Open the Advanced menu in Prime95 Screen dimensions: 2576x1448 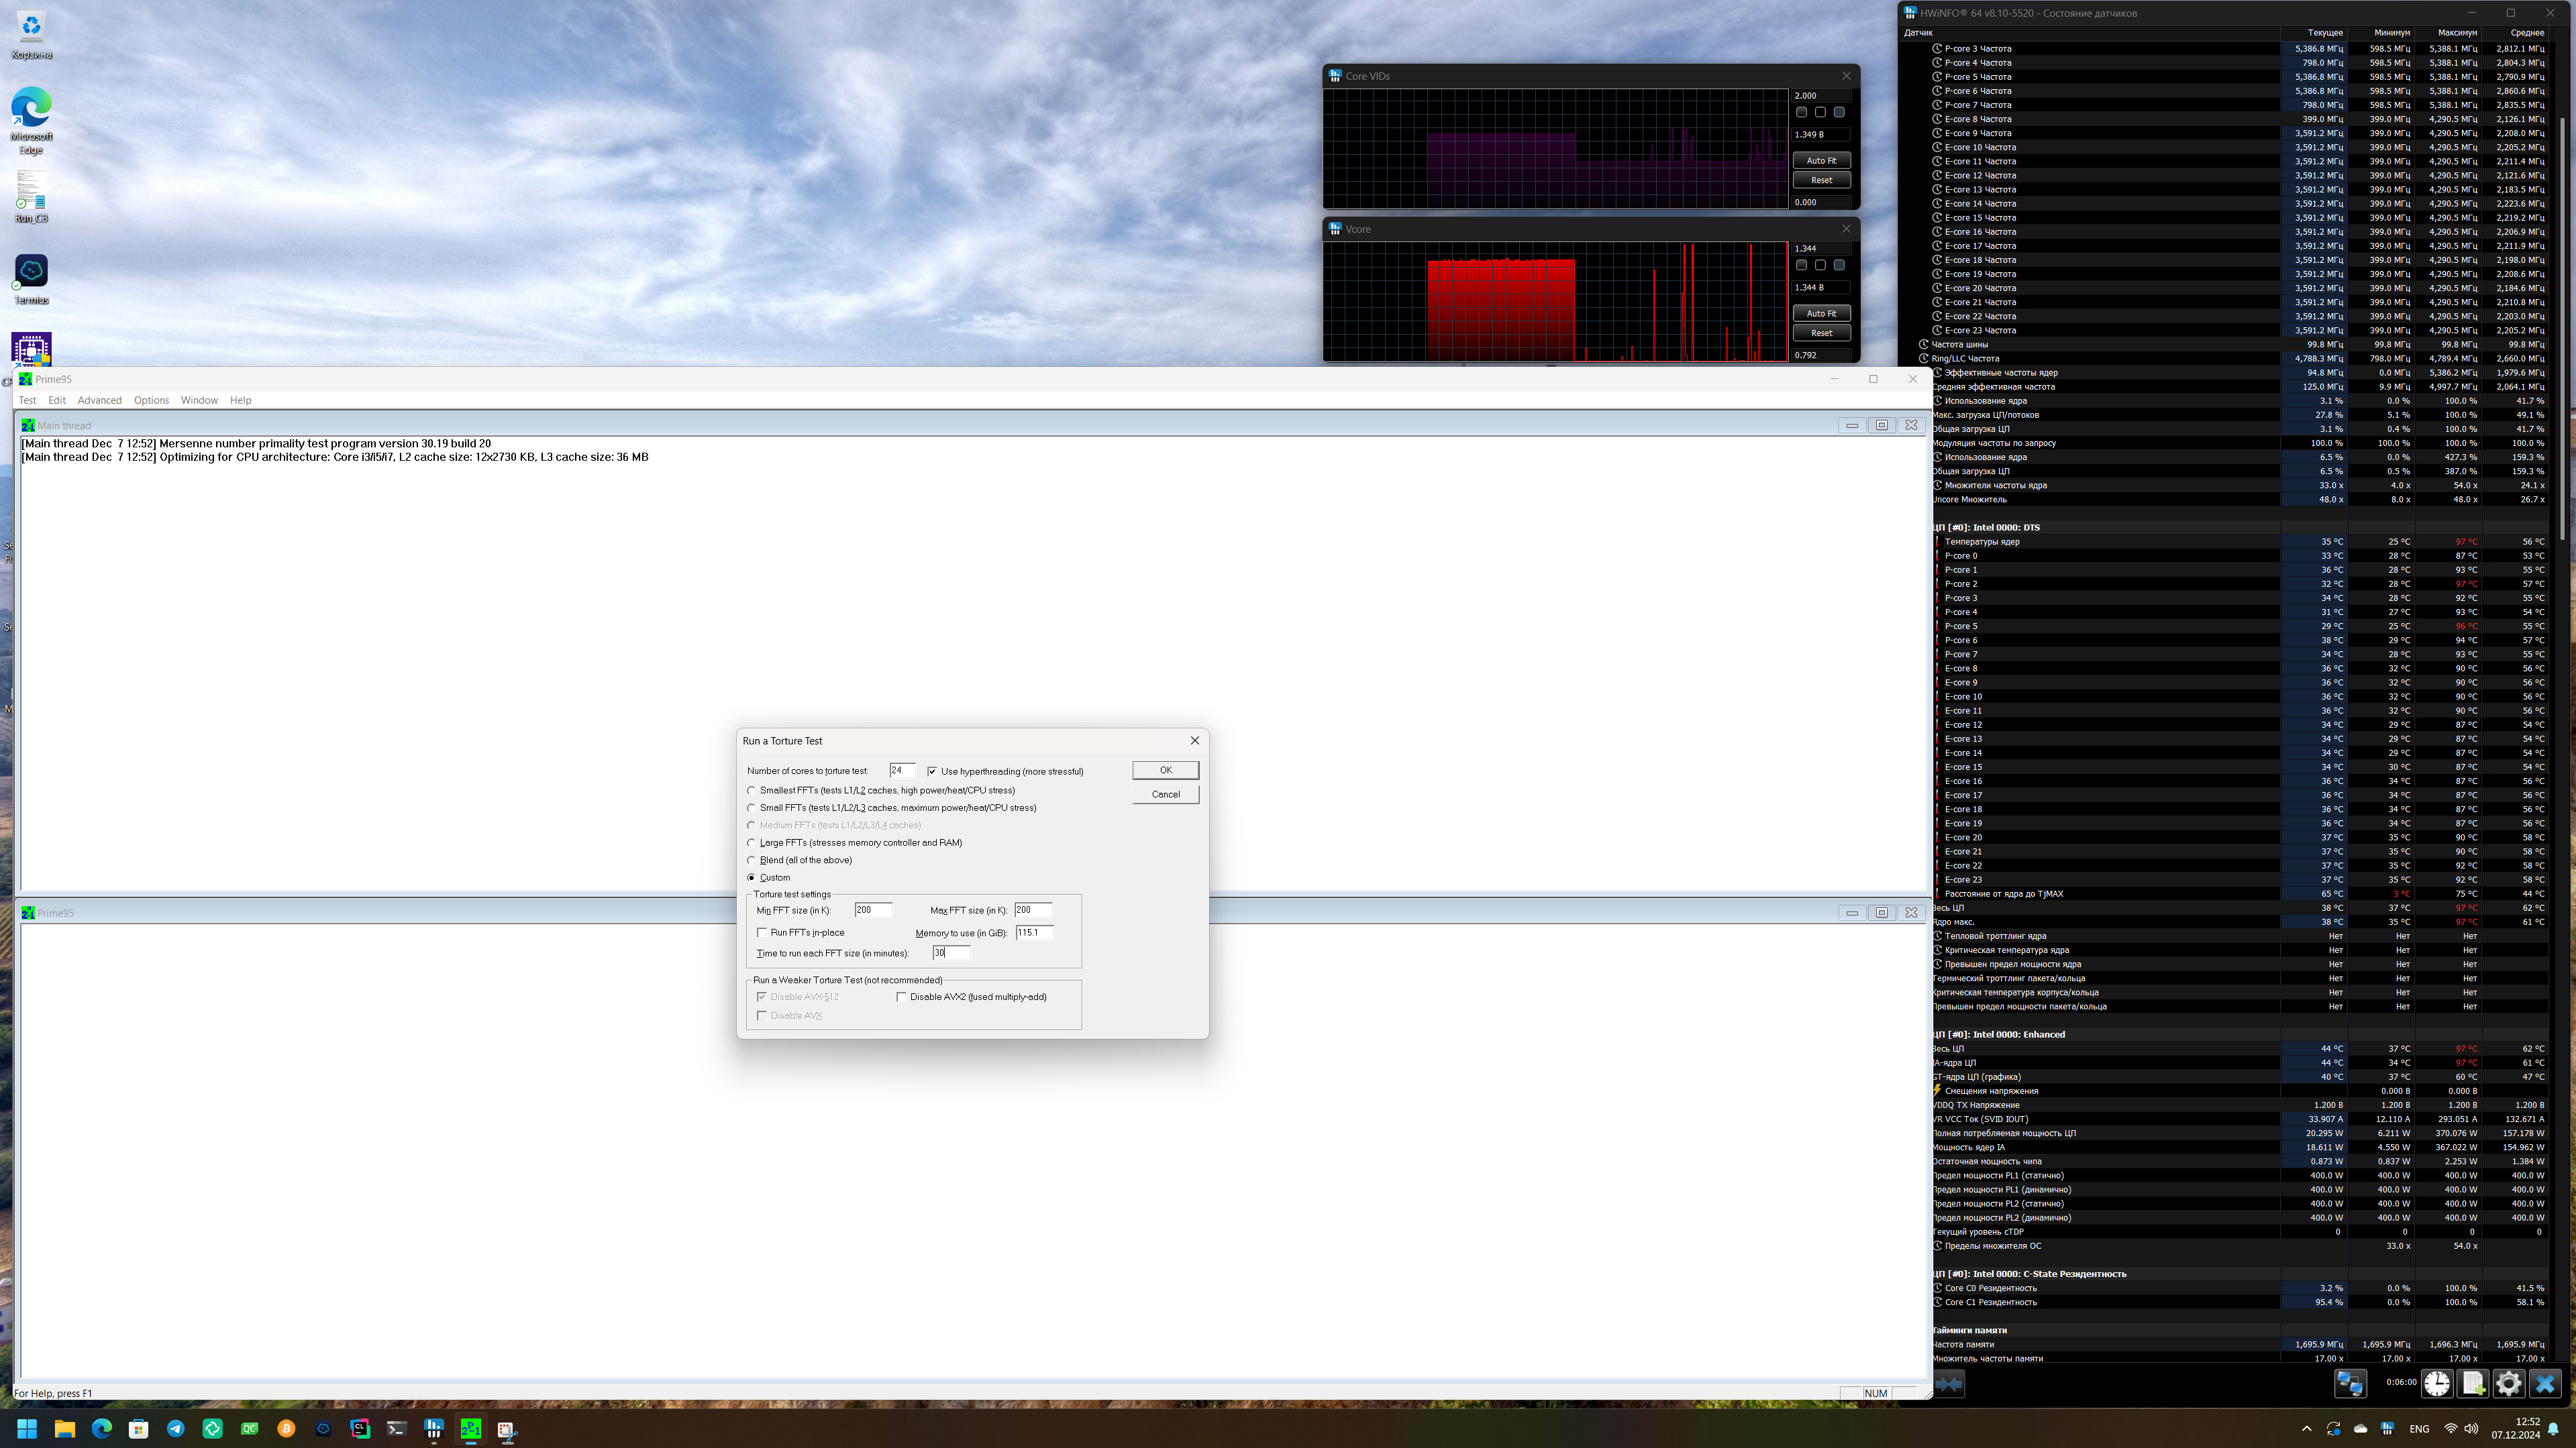(99, 400)
